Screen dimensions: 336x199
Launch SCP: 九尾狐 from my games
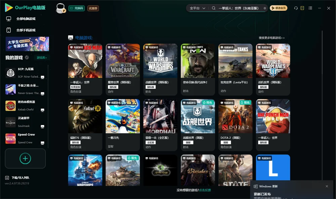click(25, 73)
